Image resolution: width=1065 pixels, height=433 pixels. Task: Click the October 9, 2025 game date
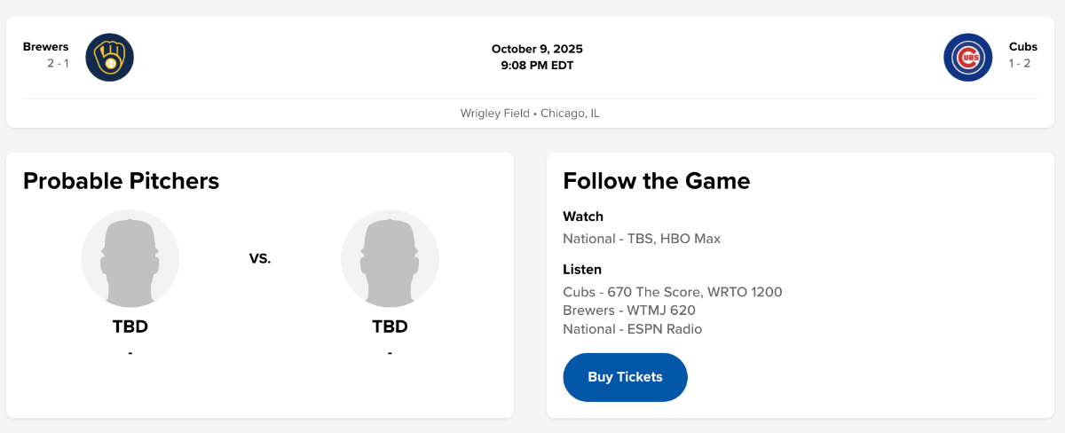point(537,49)
